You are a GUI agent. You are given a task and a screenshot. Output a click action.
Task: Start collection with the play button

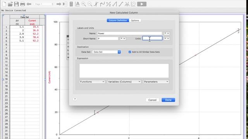tap(142, 4)
